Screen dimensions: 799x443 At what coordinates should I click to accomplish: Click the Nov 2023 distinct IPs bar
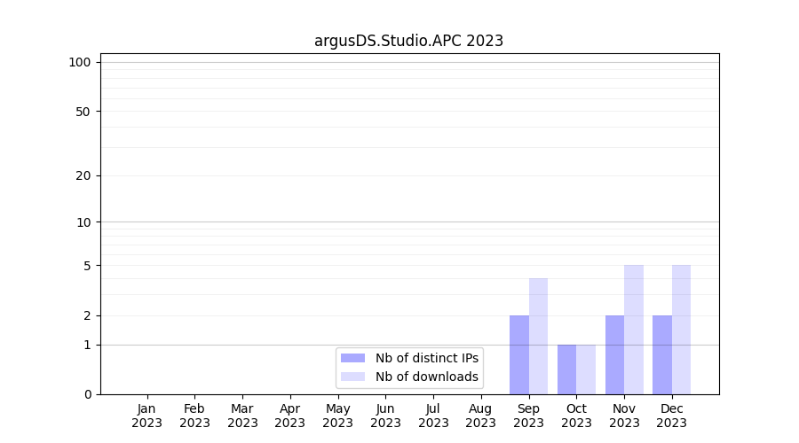614,354
